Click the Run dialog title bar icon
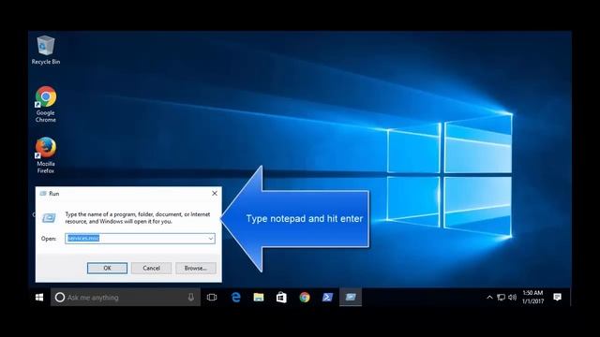Screen dimensions: 600x337 (43, 194)
